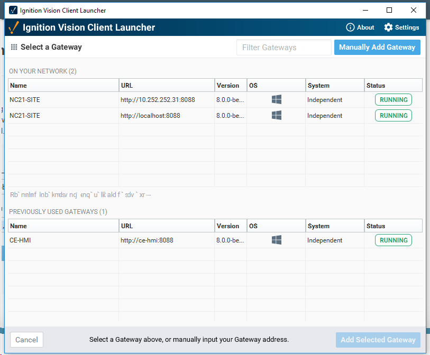Sort previously used table by System header
The image size is (430, 355).
click(335, 226)
